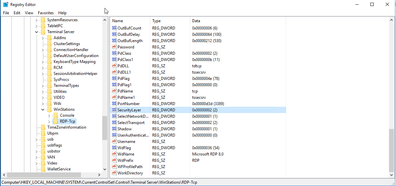396x186 pixels.
Task: Open the Favorites menu
Action: coord(46,13)
